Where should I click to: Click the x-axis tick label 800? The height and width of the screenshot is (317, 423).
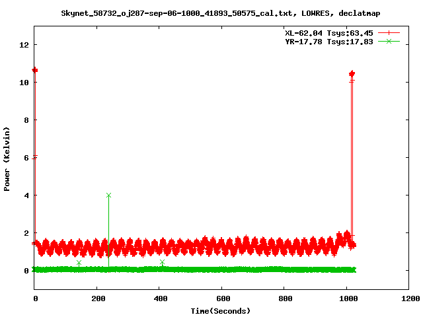click(x=286, y=299)
